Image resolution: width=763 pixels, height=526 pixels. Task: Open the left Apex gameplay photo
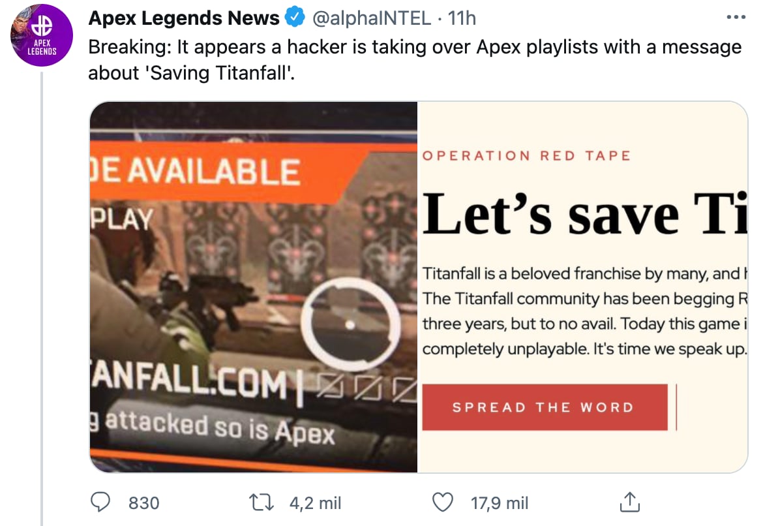(254, 286)
